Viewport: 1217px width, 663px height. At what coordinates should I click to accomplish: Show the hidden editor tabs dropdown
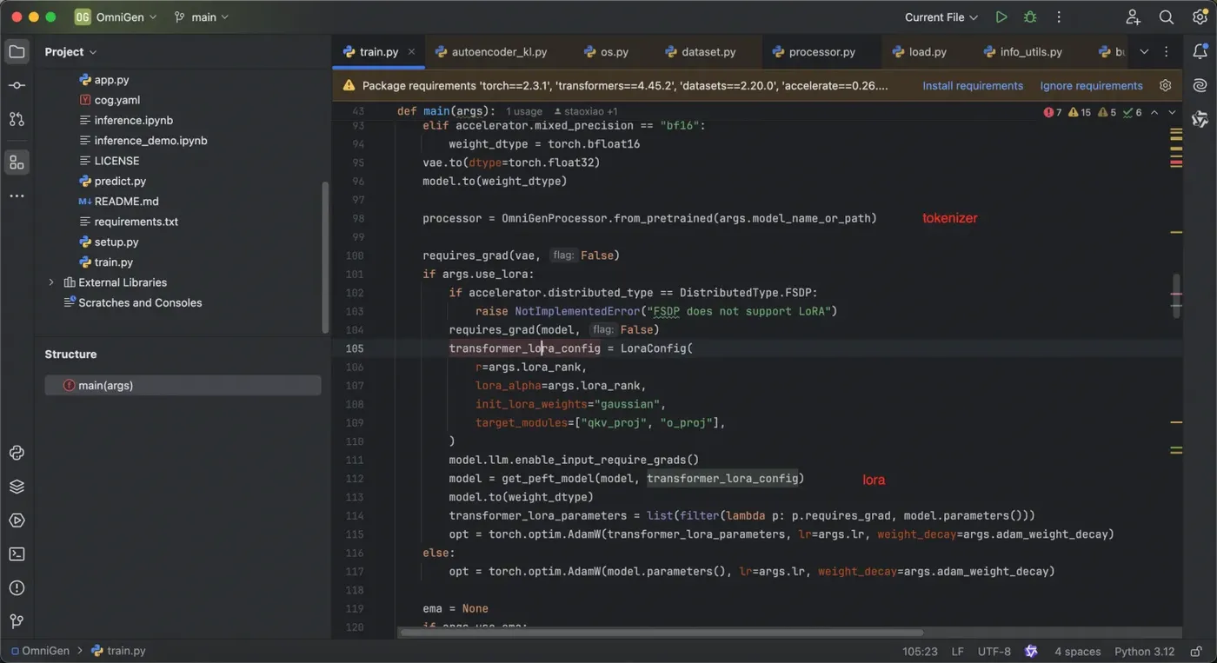[1144, 51]
